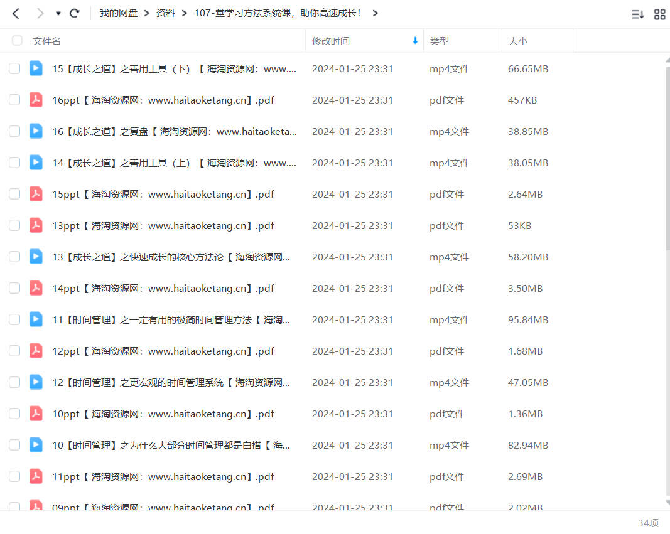Check the box for 10【时间管理】video
The image size is (670, 534).
point(14,445)
